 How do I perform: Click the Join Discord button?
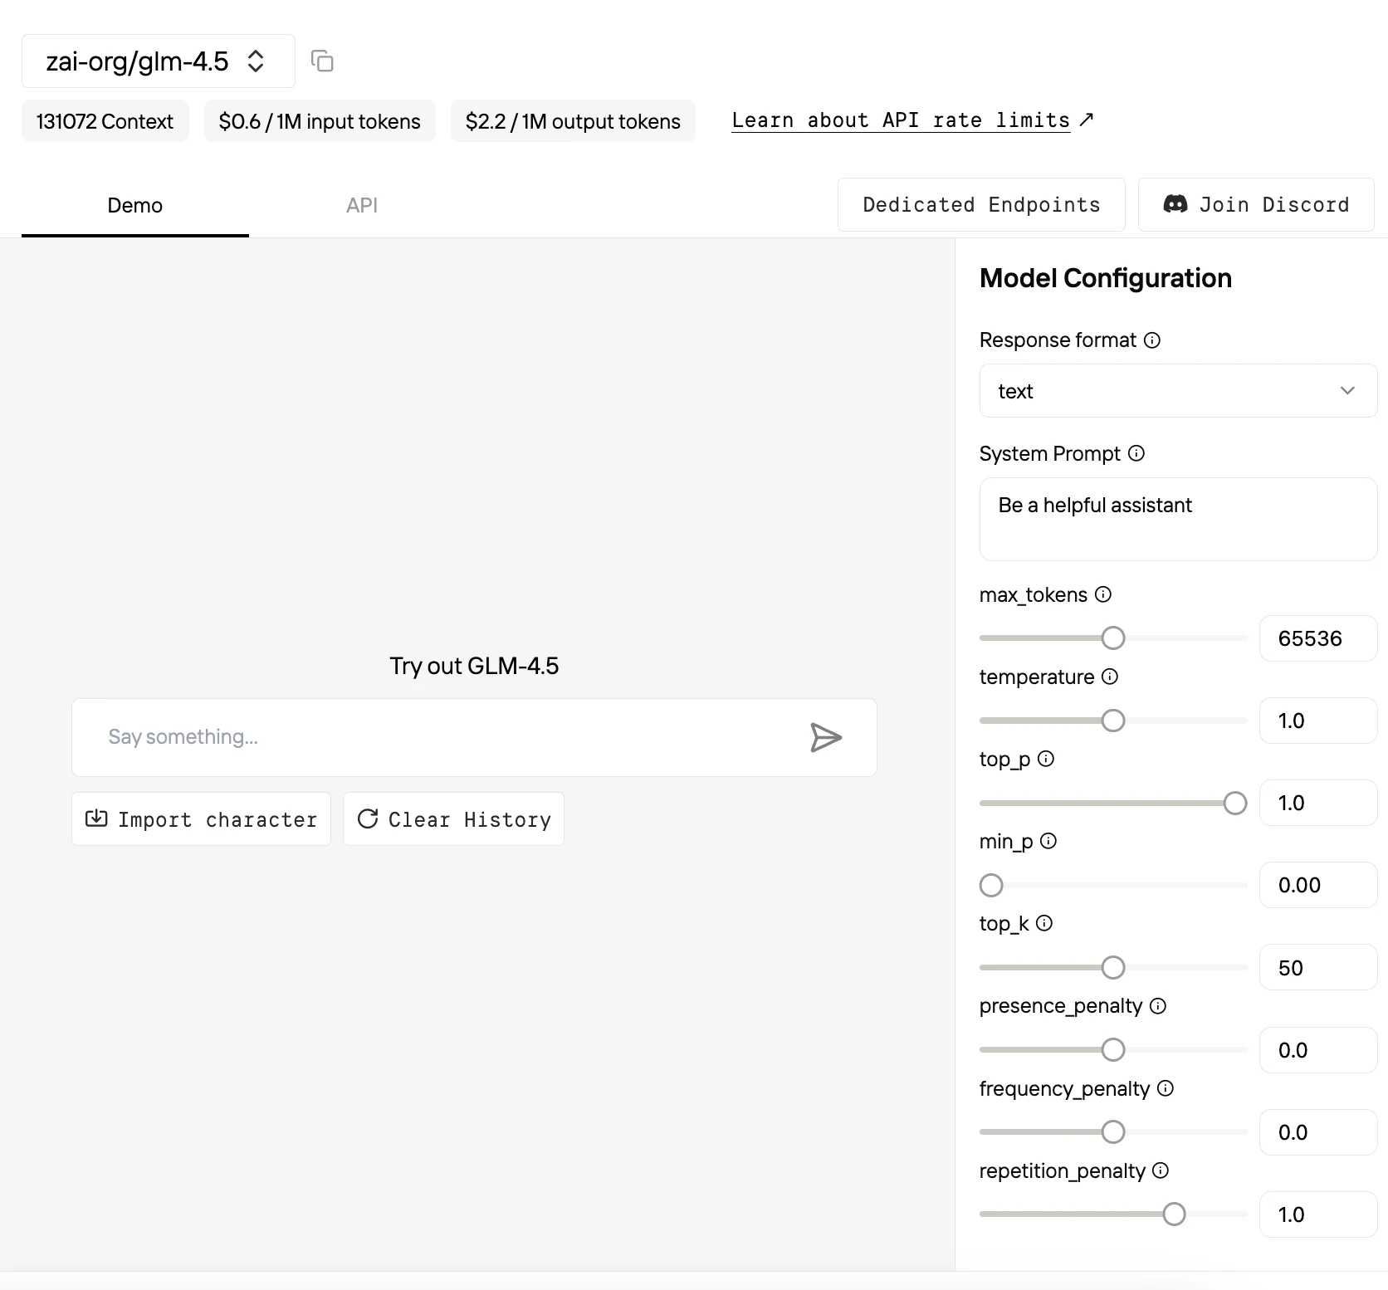[1256, 204]
